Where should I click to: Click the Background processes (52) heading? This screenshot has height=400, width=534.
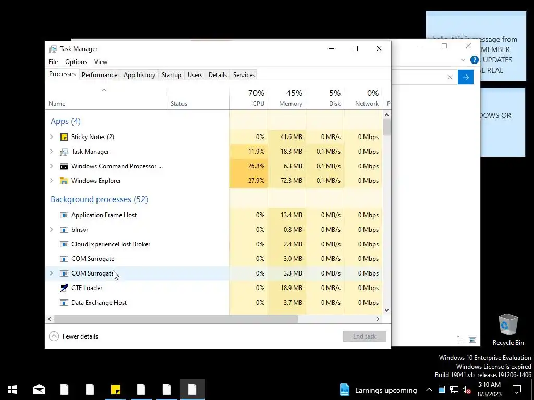(x=100, y=199)
